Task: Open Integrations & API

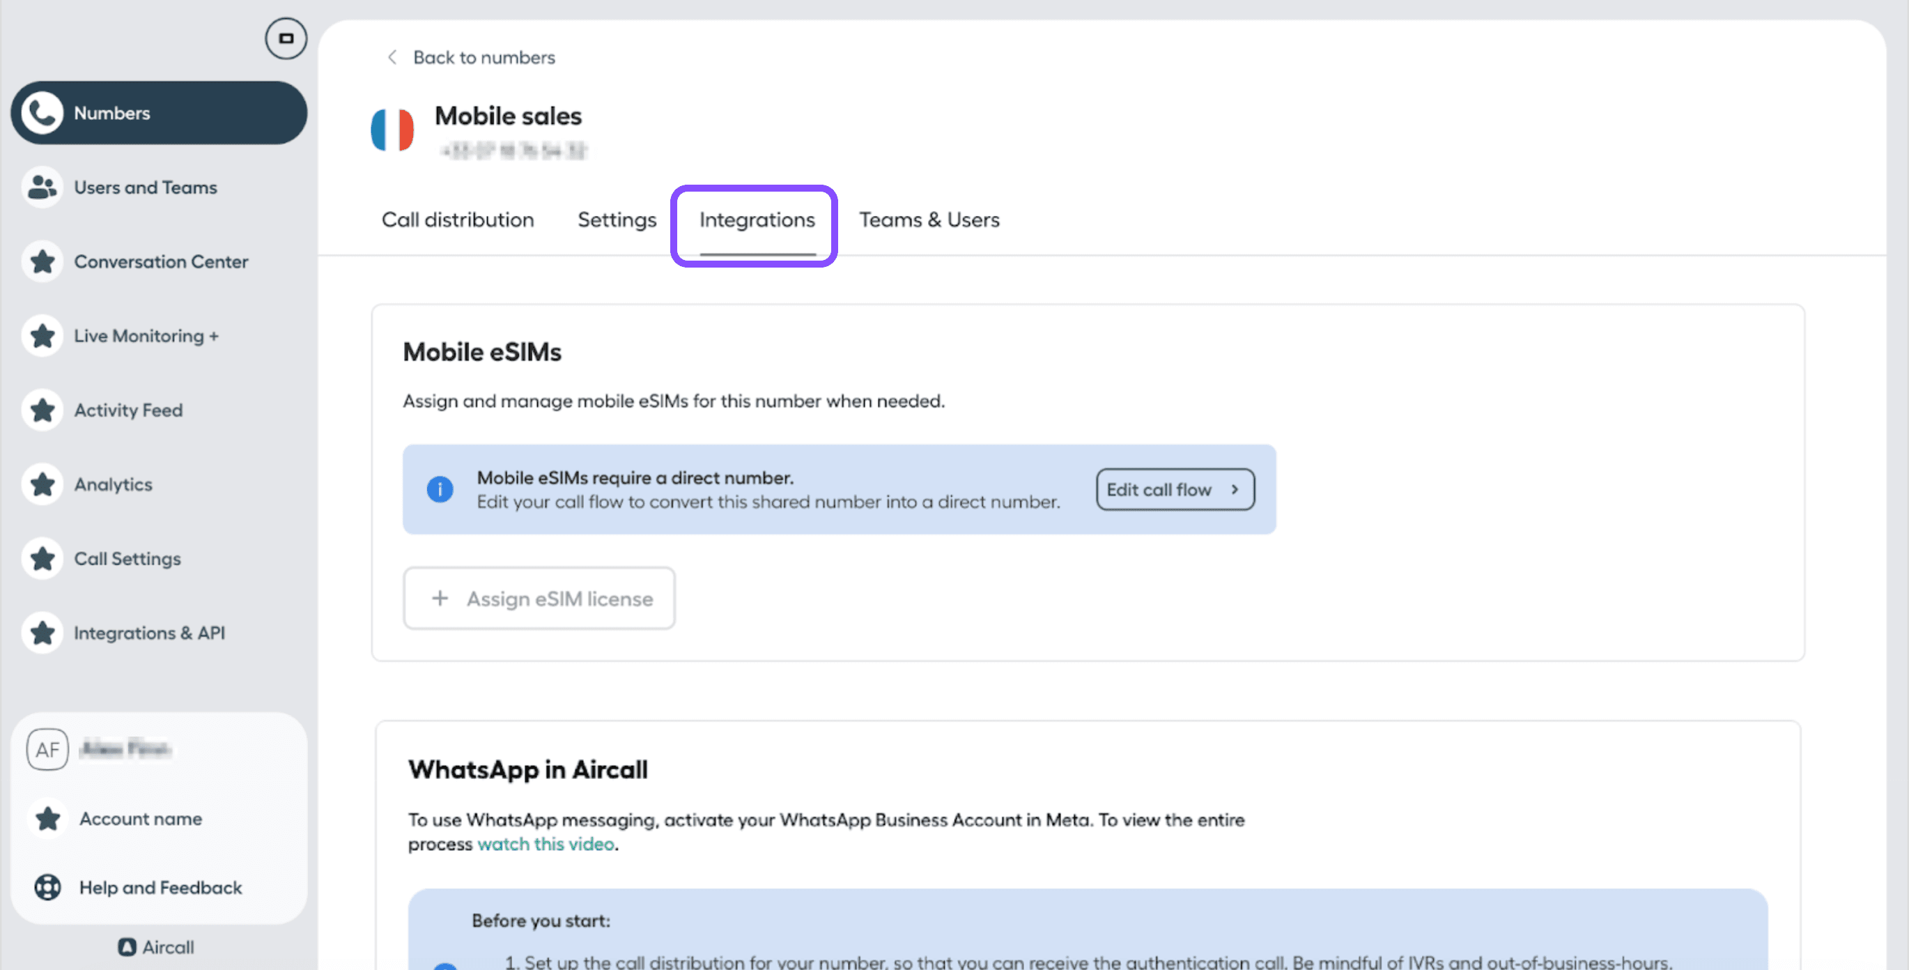Action: pyautogui.click(x=150, y=633)
